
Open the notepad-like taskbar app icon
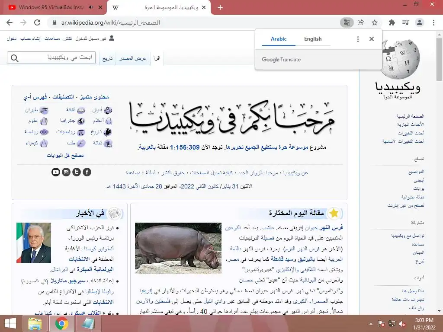88,323
